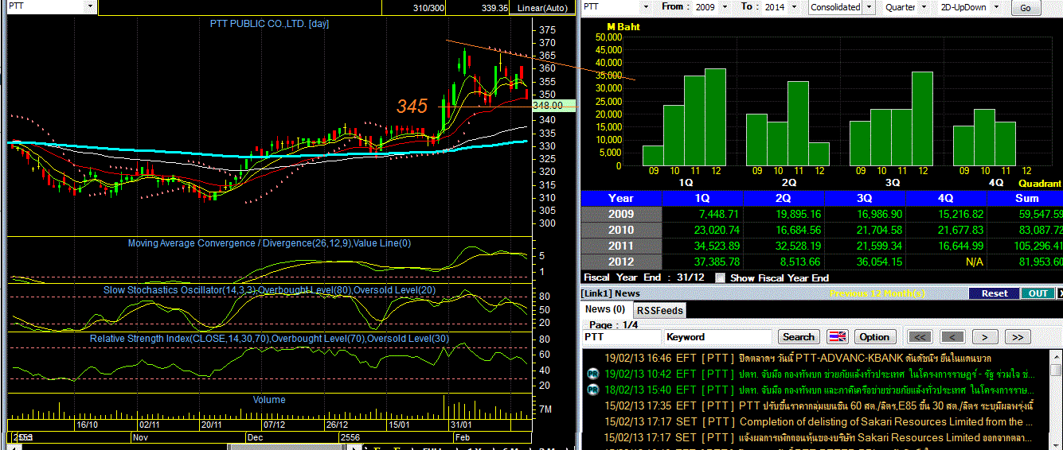
Task: Click the Dec month label on time axis
Action: click(256, 437)
